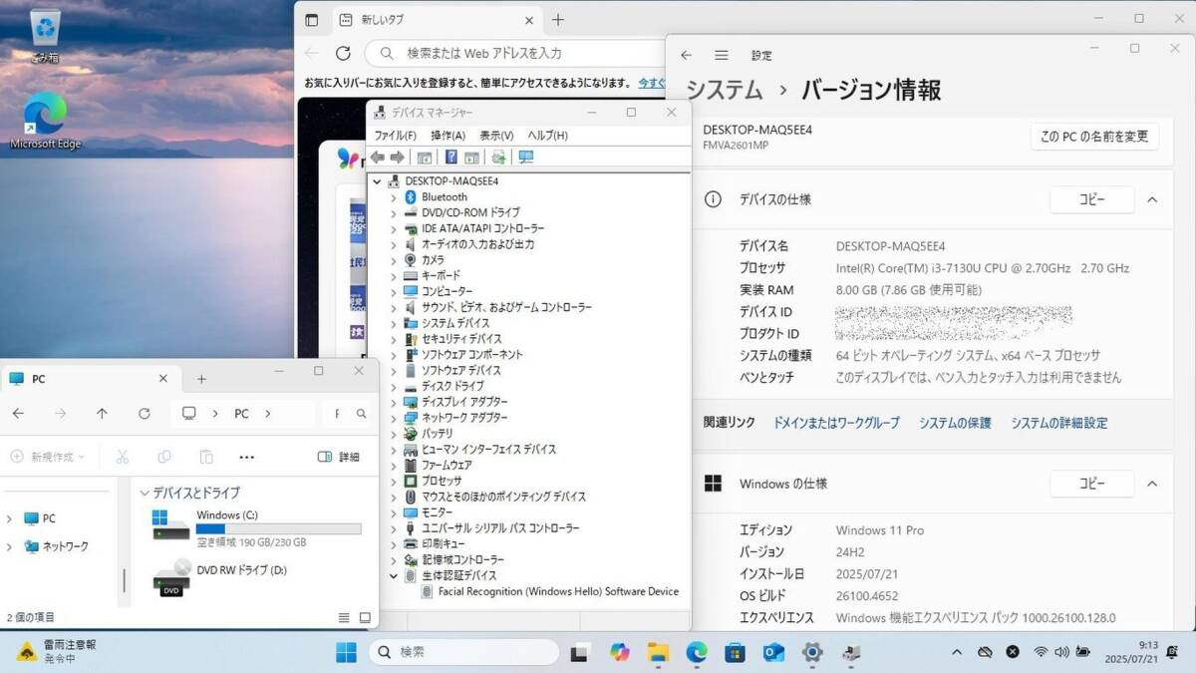Open Windows Start menu
The image size is (1196, 673).
[x=346, y=652]
